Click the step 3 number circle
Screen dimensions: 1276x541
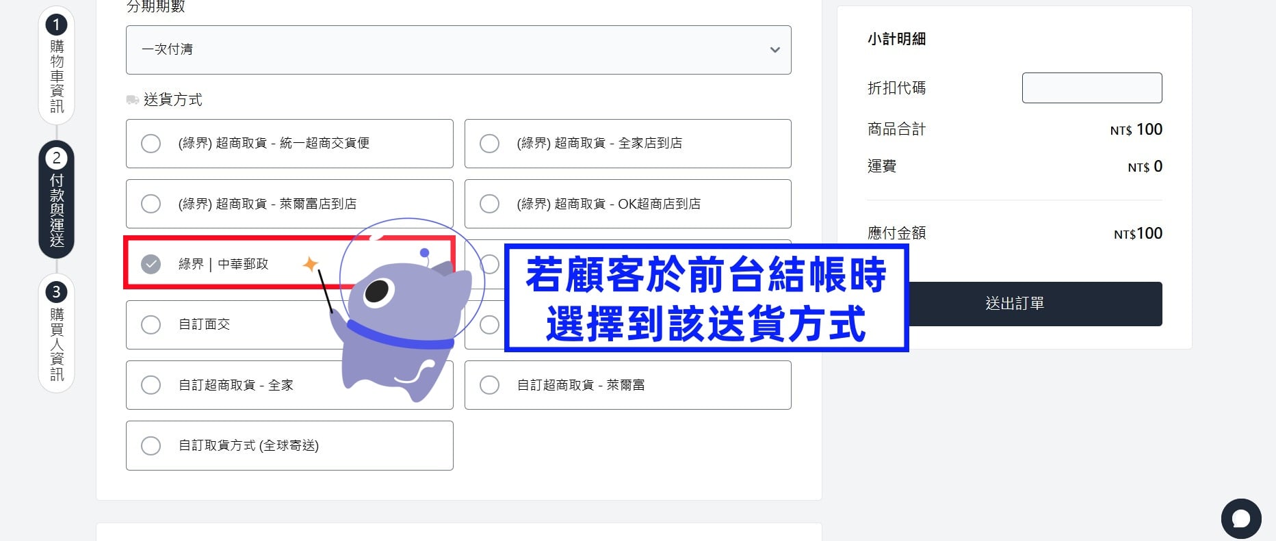click(56, 293)
